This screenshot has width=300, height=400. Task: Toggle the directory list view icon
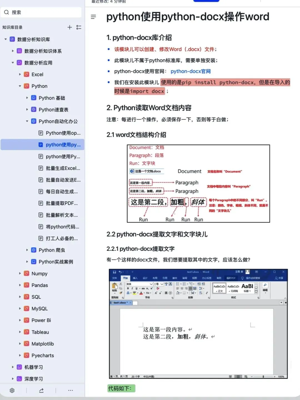click(x=79, y=27)
